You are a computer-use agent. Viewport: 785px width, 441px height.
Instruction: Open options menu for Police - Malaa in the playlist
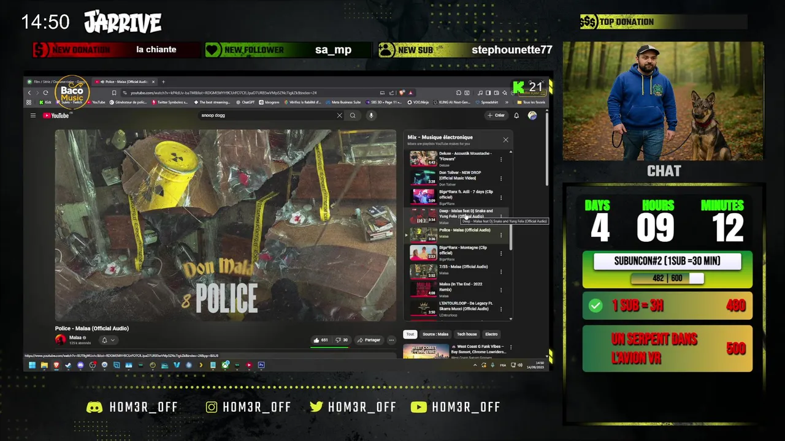(501, 235)
